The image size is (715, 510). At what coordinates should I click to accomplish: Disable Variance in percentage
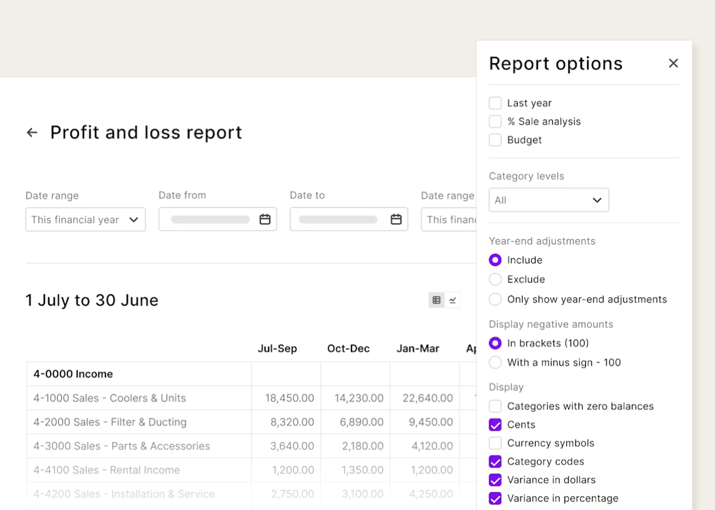pyautogui.click(x=495, y=498)
